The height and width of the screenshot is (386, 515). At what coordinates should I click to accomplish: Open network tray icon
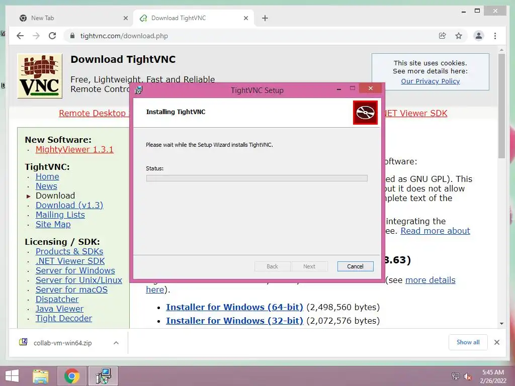(x=456, y=376)
